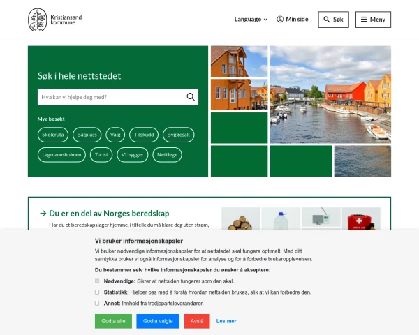The image size is (419, 335).
Task: Enable the Annet cookies checkbox
Action: click(x=97, y=303)
